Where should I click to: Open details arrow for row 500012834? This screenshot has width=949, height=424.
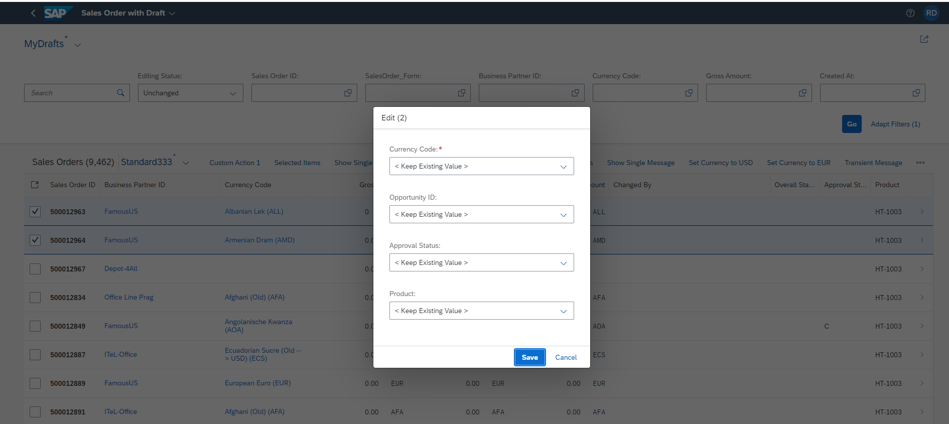point(922,298)
